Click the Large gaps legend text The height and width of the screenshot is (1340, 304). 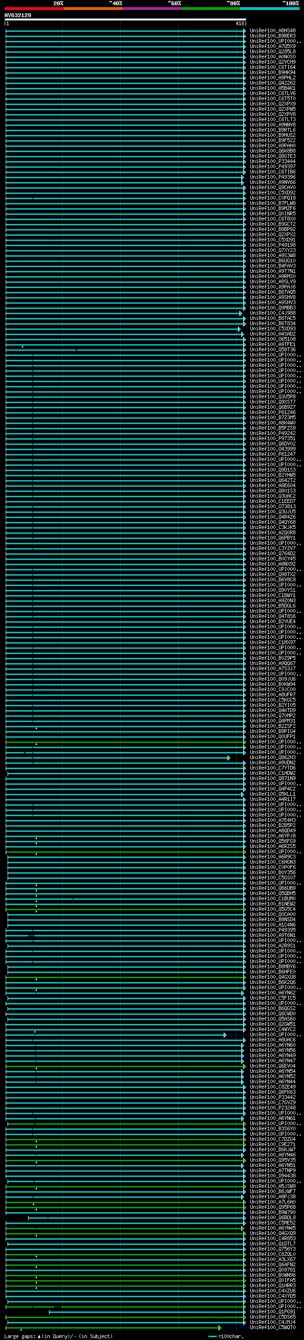(59, 1336)
